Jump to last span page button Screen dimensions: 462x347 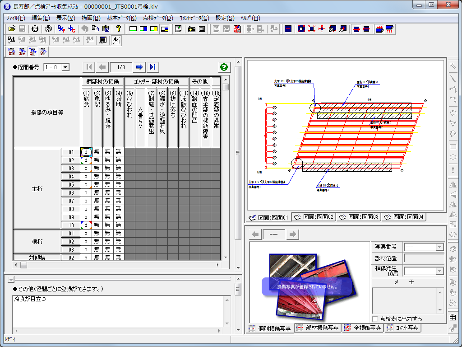click(x=153, y=67)
